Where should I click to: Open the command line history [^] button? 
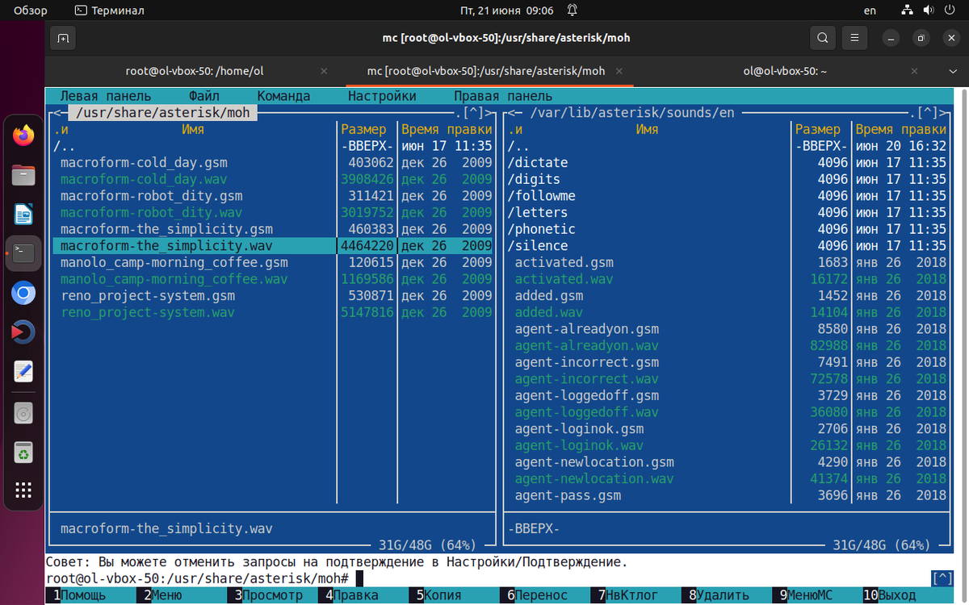point(942,578)
